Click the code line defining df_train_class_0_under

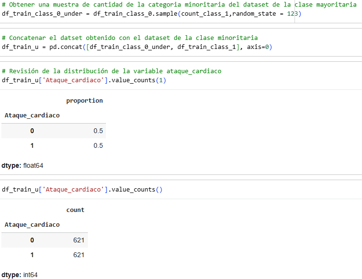point(152,14)
